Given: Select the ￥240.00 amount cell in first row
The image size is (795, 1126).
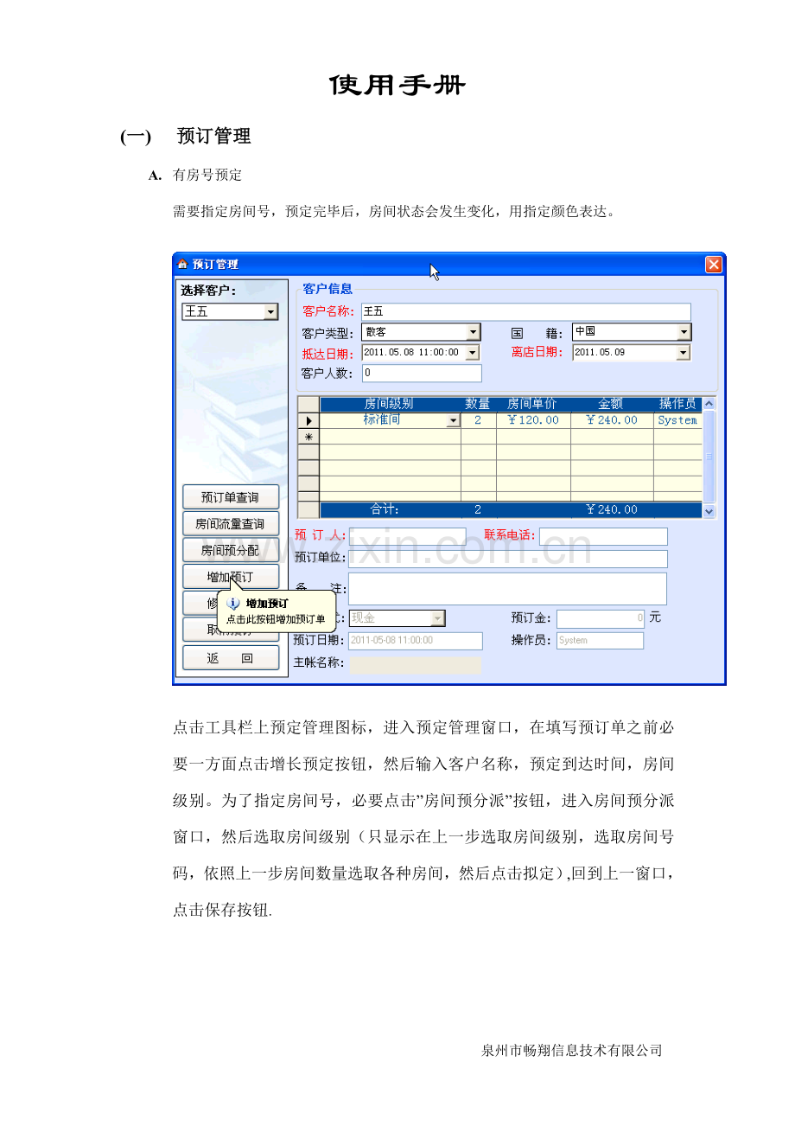Looking at the screenshot, I should pos(612,420).
